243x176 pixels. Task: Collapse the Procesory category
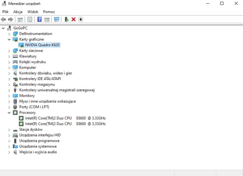[x=9, y=113]
